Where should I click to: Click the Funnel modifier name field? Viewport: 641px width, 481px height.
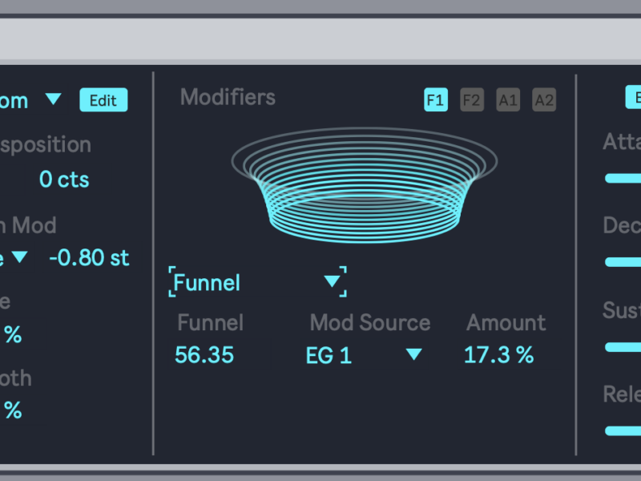(x=208, y=283)
